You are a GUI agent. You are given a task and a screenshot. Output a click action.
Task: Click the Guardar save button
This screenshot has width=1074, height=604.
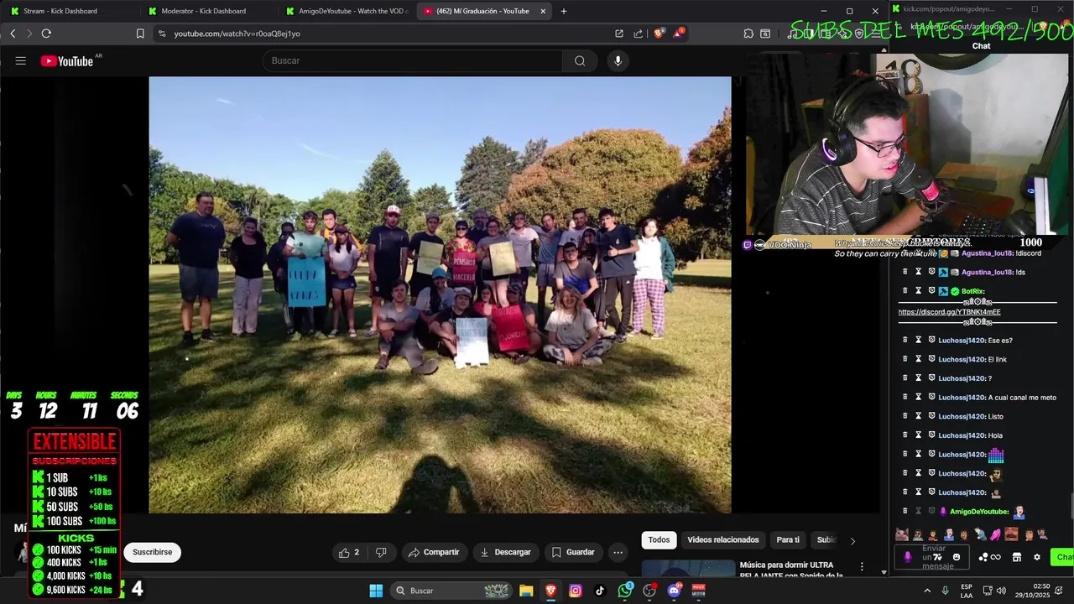[573, 552]
